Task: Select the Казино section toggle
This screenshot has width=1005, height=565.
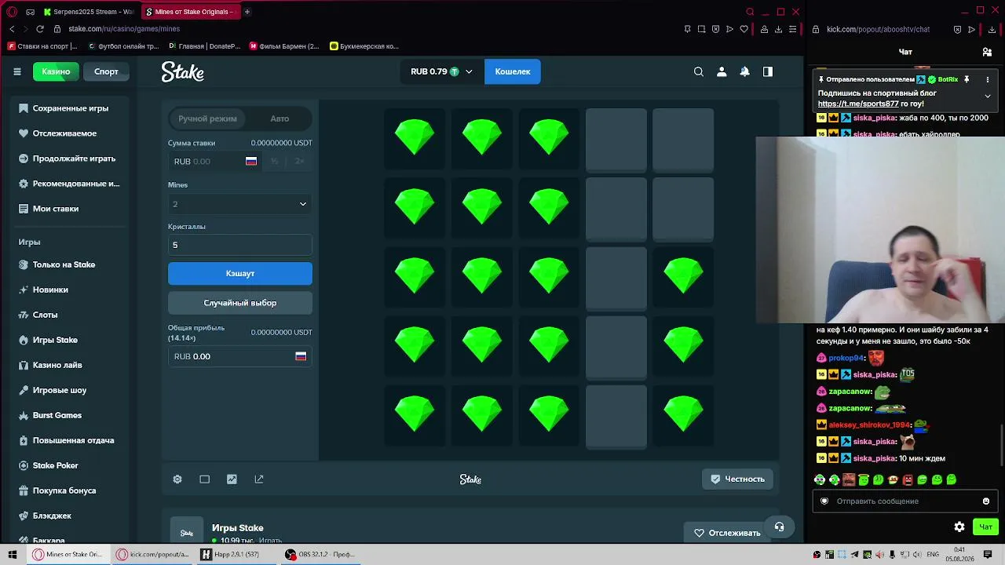Action: pos(56,71)
